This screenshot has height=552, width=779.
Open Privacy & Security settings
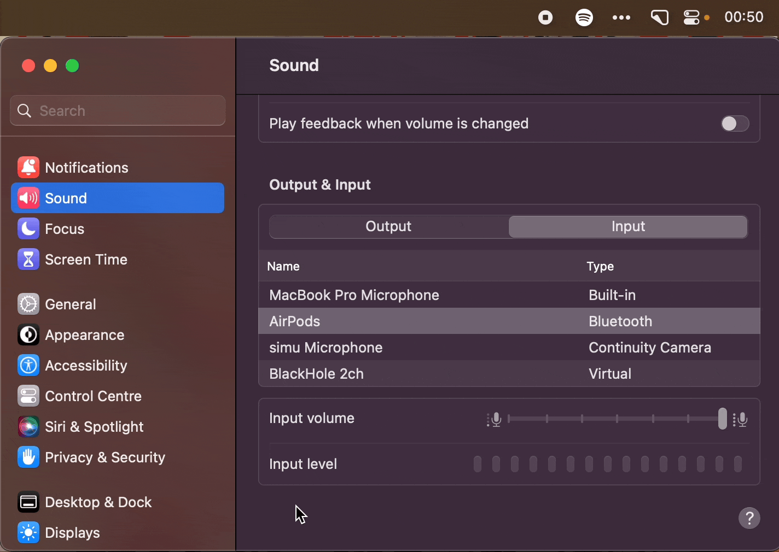28,457
